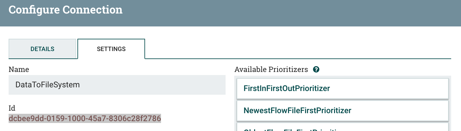Click the Available Prioritizers help icon
Viewport: 461px width, 131px height.
pos(316,69)
